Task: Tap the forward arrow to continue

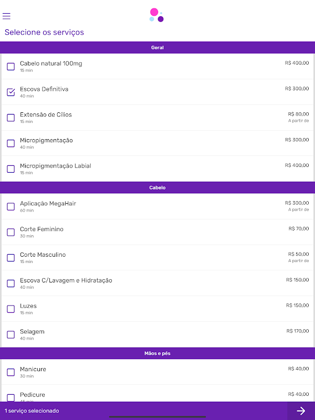Action: tap(301, 411)
